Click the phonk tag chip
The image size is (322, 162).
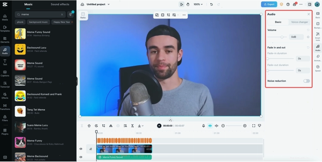click(x=20, y=22)
